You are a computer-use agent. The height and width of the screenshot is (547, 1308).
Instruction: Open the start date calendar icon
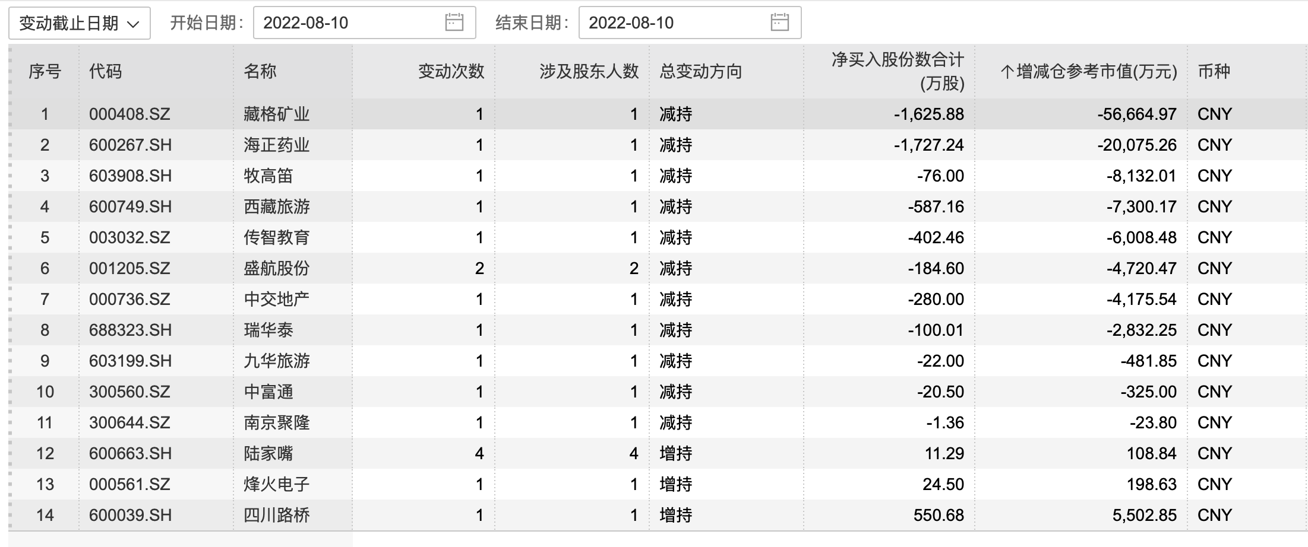tap(454, 23)
